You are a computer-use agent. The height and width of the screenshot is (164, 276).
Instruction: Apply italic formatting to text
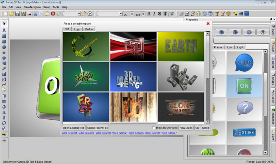[x=154, y=14]
